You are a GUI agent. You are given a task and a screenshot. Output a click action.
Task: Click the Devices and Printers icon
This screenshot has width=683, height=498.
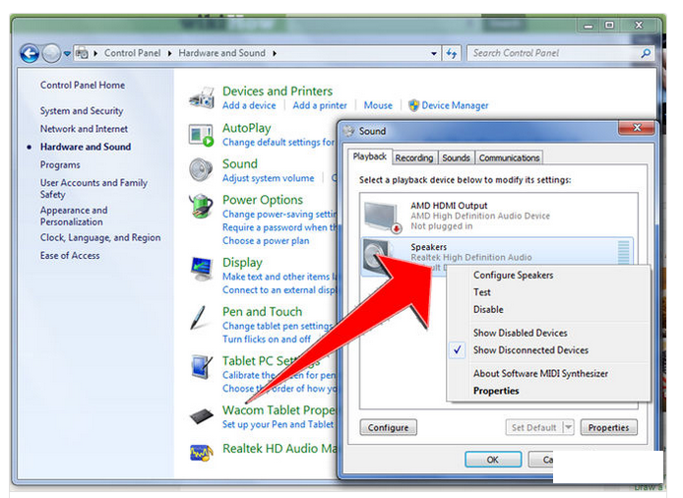202,96
